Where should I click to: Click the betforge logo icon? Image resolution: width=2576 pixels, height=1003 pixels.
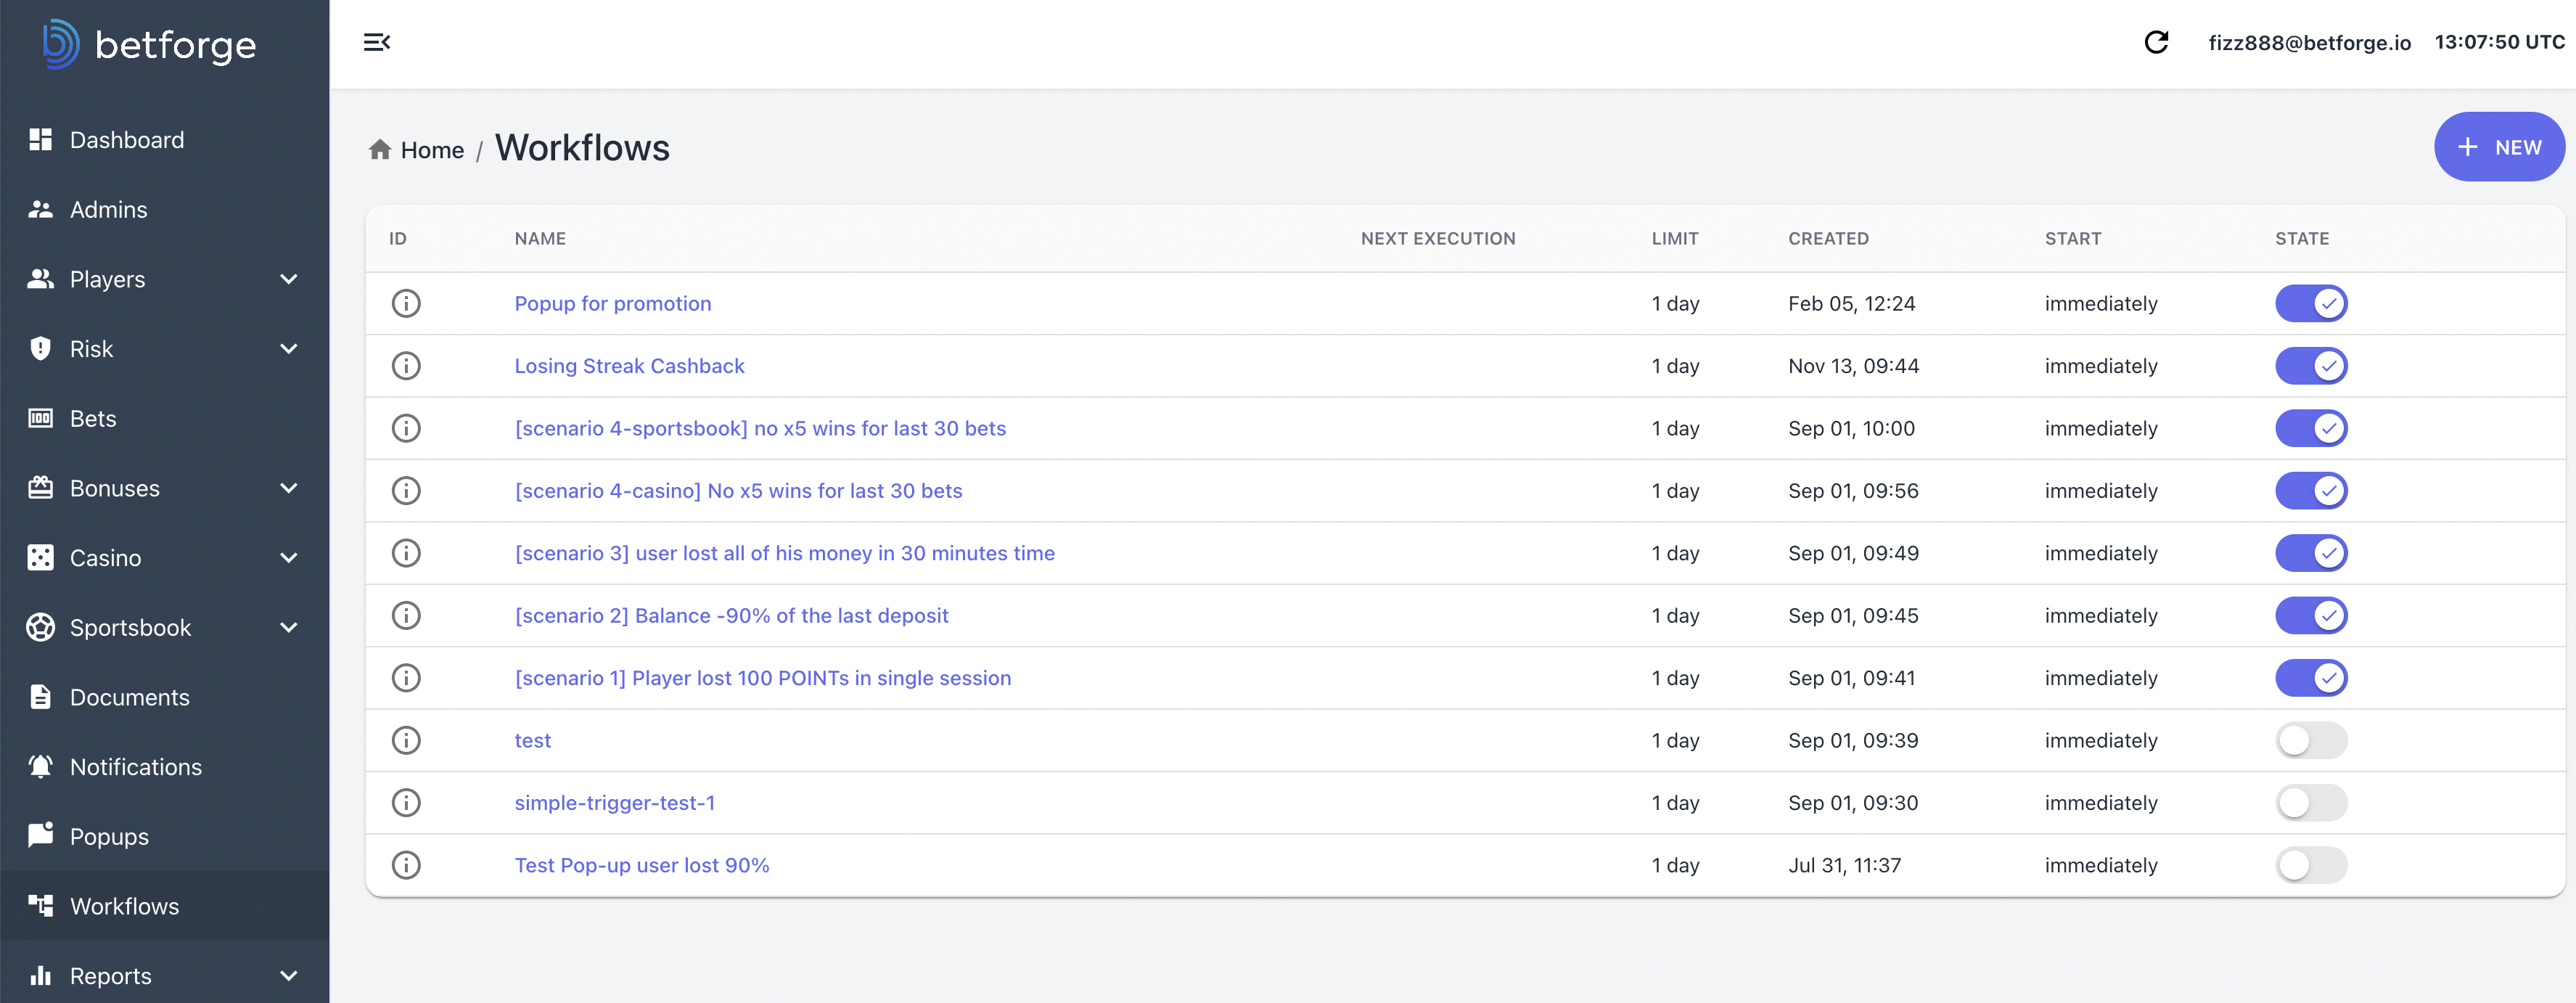coord(60,44)
